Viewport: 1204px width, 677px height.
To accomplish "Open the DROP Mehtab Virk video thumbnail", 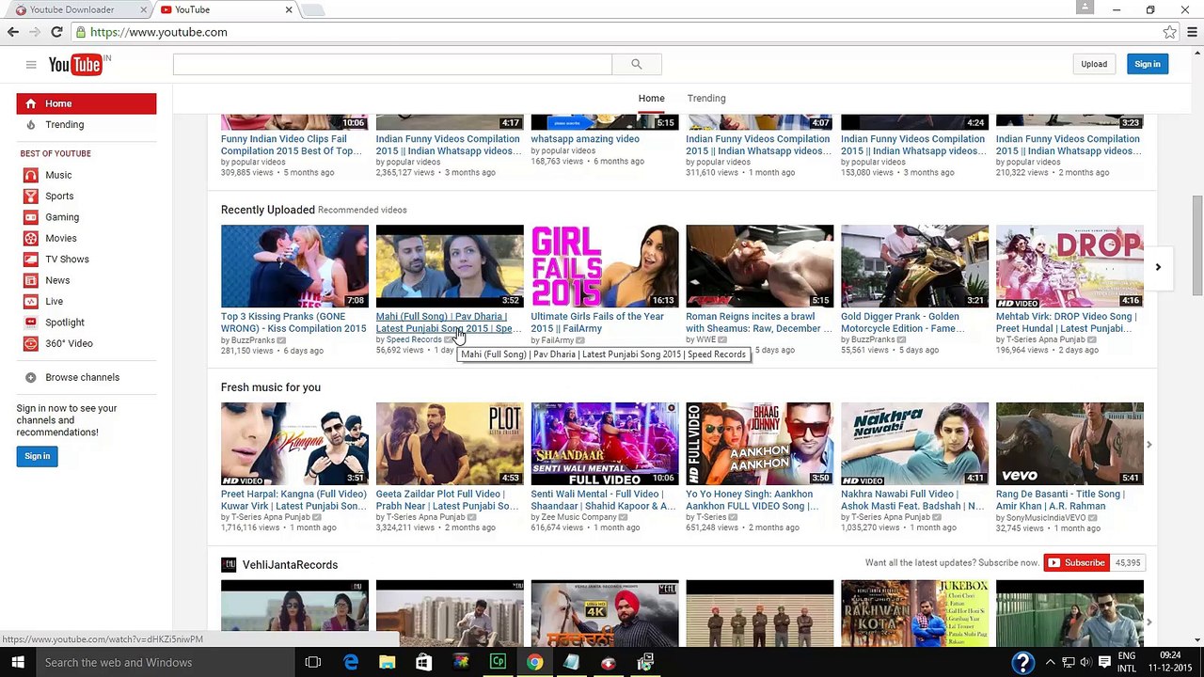I will click(x=1069, y=266).
